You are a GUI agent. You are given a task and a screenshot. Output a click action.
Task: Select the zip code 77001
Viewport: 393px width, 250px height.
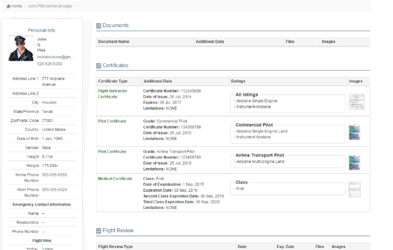47,121
